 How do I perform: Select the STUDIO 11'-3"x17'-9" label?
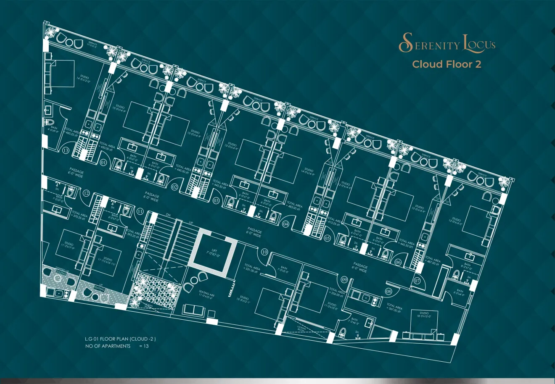(x=69, y=246)
